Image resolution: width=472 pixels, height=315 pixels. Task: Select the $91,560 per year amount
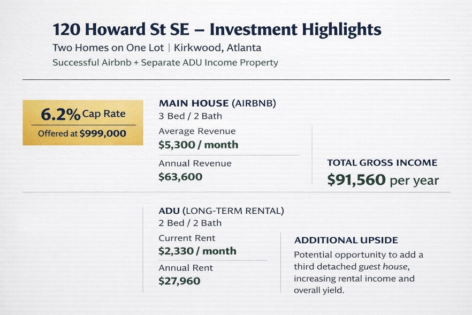383,180
